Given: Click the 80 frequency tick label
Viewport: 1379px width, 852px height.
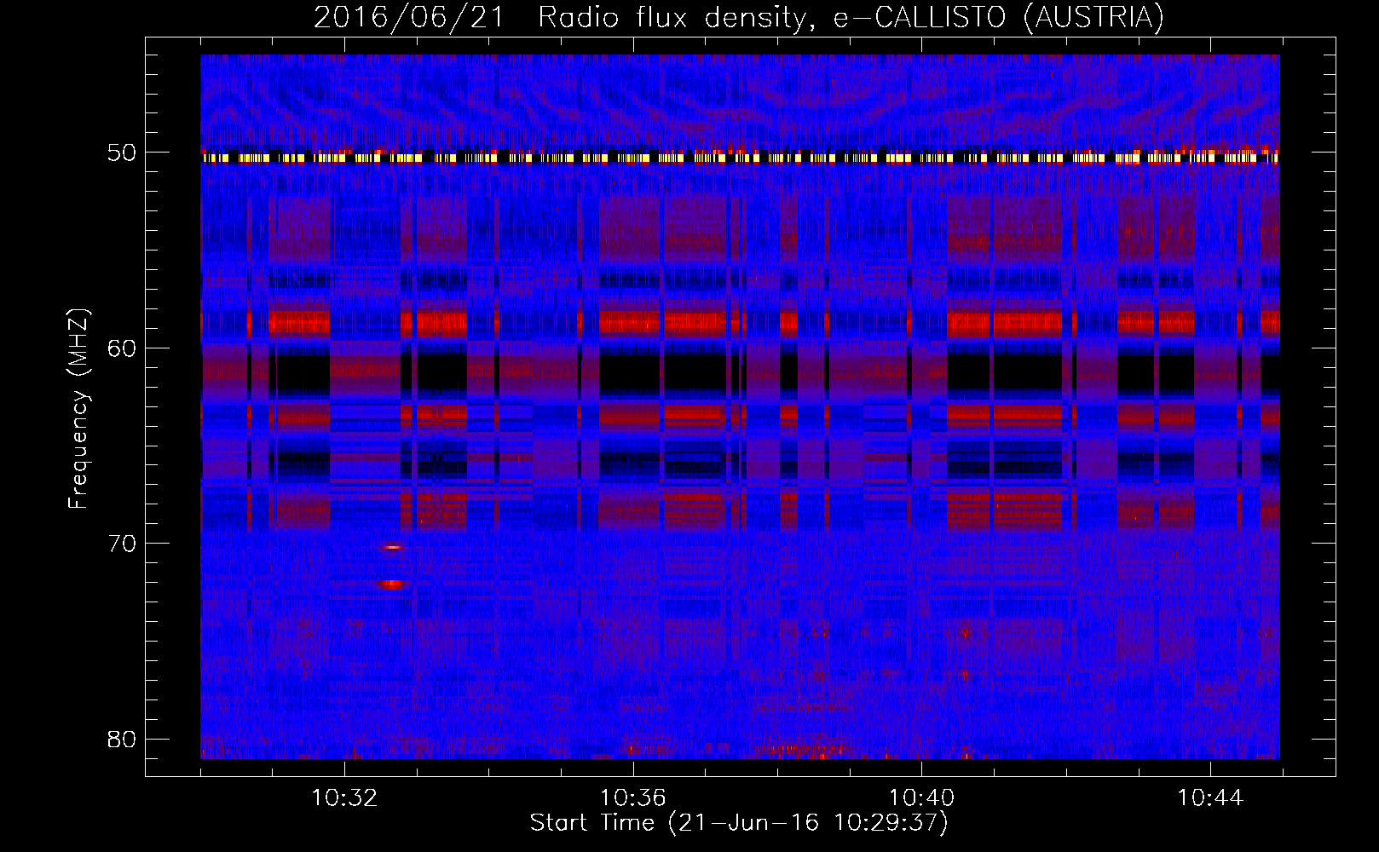Looking at the screenshot, I should coord(122,739).
